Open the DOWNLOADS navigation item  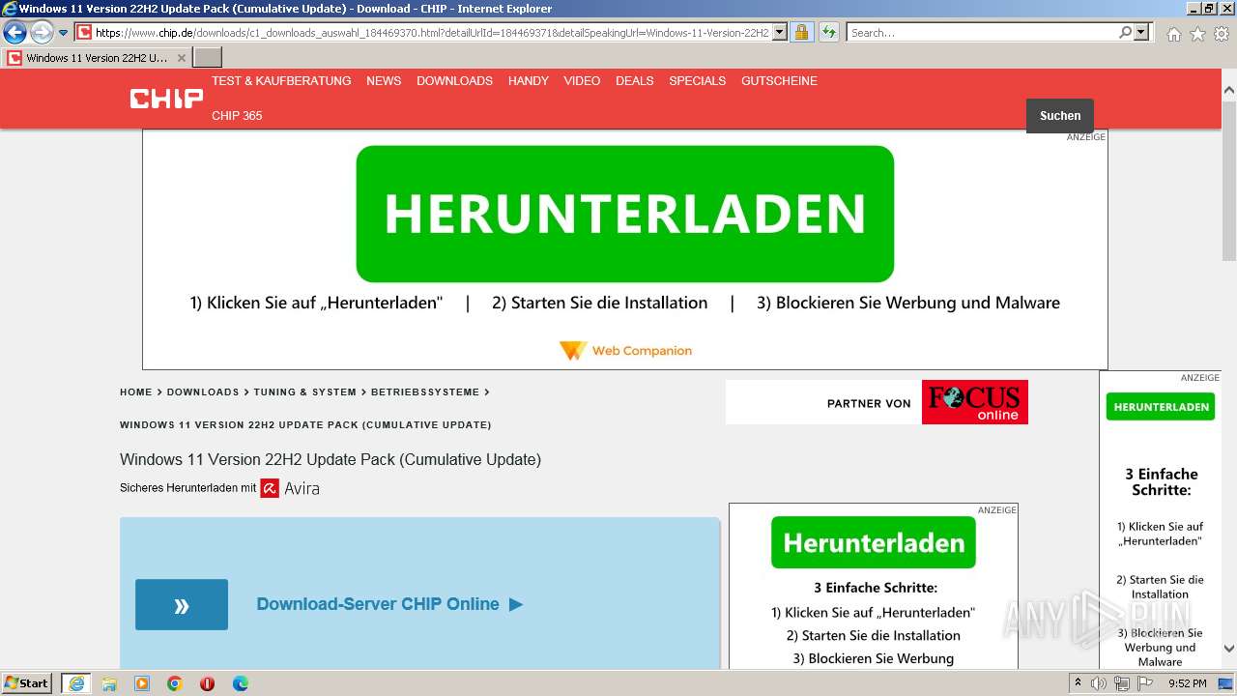point(454,81)
